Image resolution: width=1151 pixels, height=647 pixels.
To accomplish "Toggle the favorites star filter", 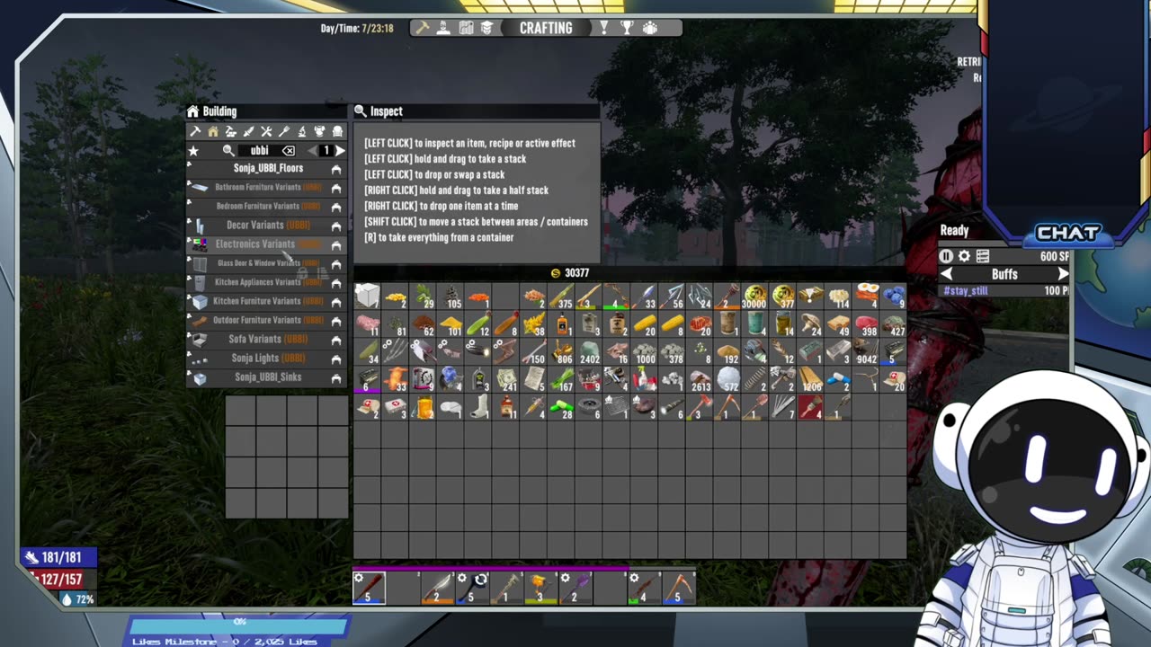I will [x=192, y=151].
